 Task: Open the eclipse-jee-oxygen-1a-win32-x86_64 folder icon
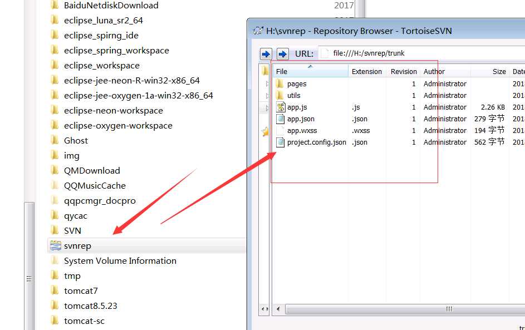pyautogui.click(x=55, y=95)
